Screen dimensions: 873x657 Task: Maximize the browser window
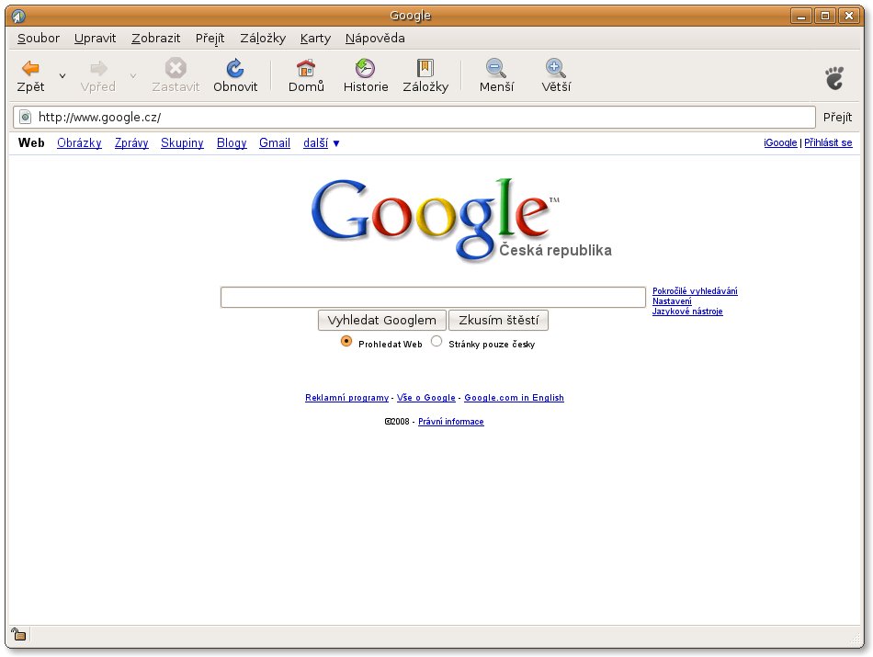pos(825,16)
